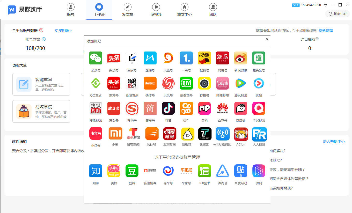Pick the 车家号 platform icon

pos(186,171)
